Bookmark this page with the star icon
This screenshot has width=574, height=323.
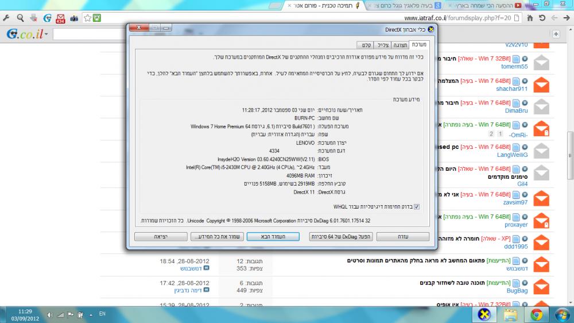pos(87,18)
